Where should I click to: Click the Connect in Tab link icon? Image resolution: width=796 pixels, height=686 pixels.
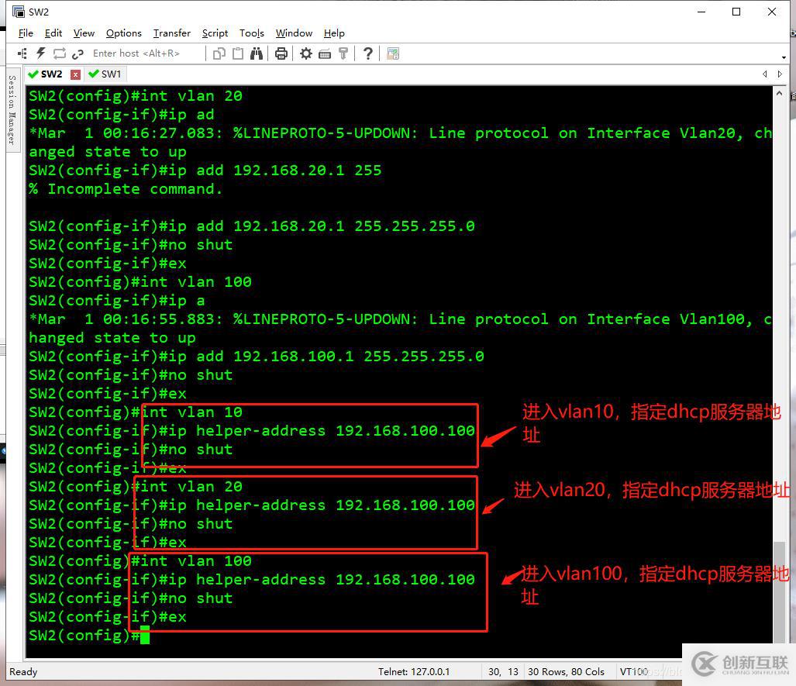click(78, 53)
